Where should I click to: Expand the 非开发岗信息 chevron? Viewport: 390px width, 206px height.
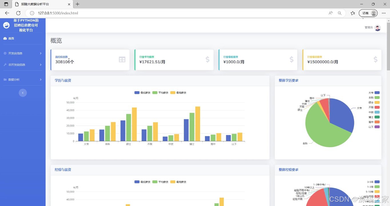point(41,65)
